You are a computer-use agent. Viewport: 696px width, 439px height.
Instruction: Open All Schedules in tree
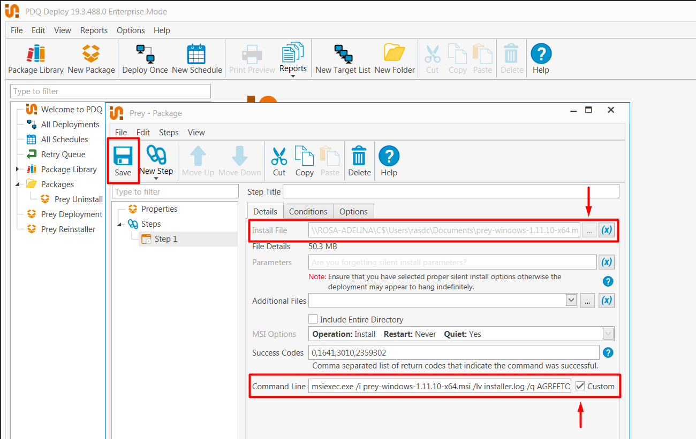point(64,140)
